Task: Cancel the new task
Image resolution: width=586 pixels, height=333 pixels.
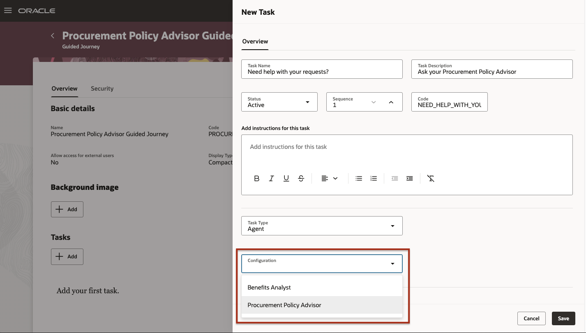Action: coord(531,319)
